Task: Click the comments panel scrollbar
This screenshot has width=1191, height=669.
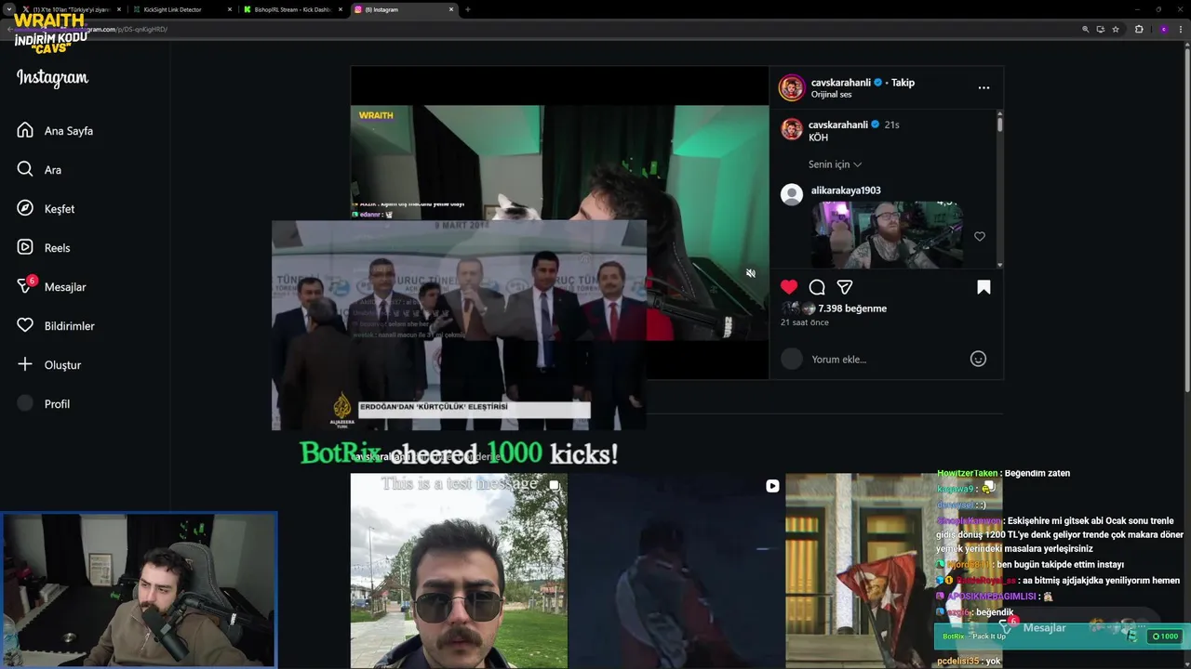Action: [x=999, y=123]
